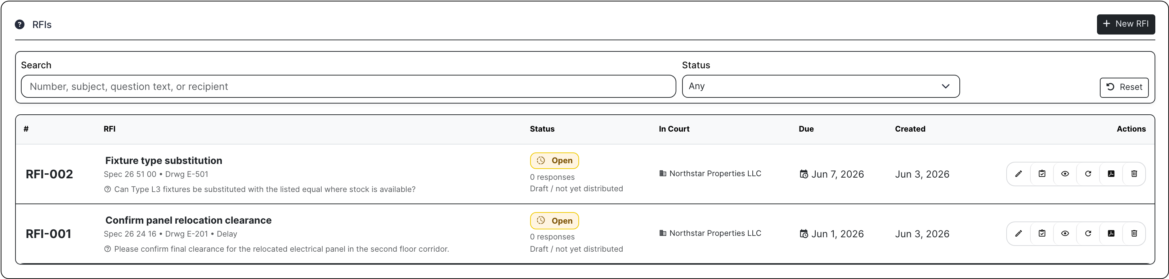Screen dimensions: 1169x279
Task: Click the 0 responses text under RFI-002's status
Action: pos(552,177)
